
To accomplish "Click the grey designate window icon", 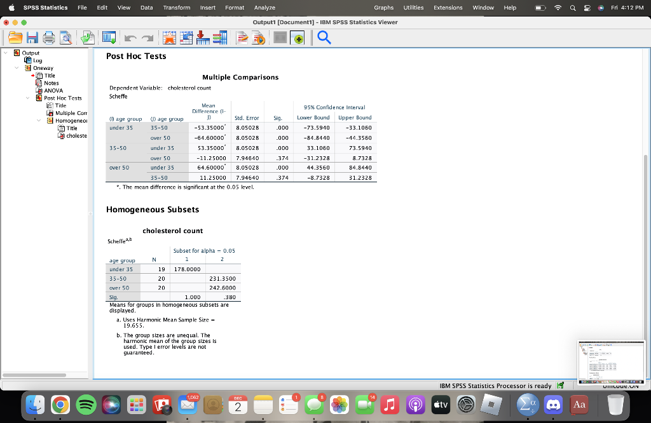I will pos(280,37).
